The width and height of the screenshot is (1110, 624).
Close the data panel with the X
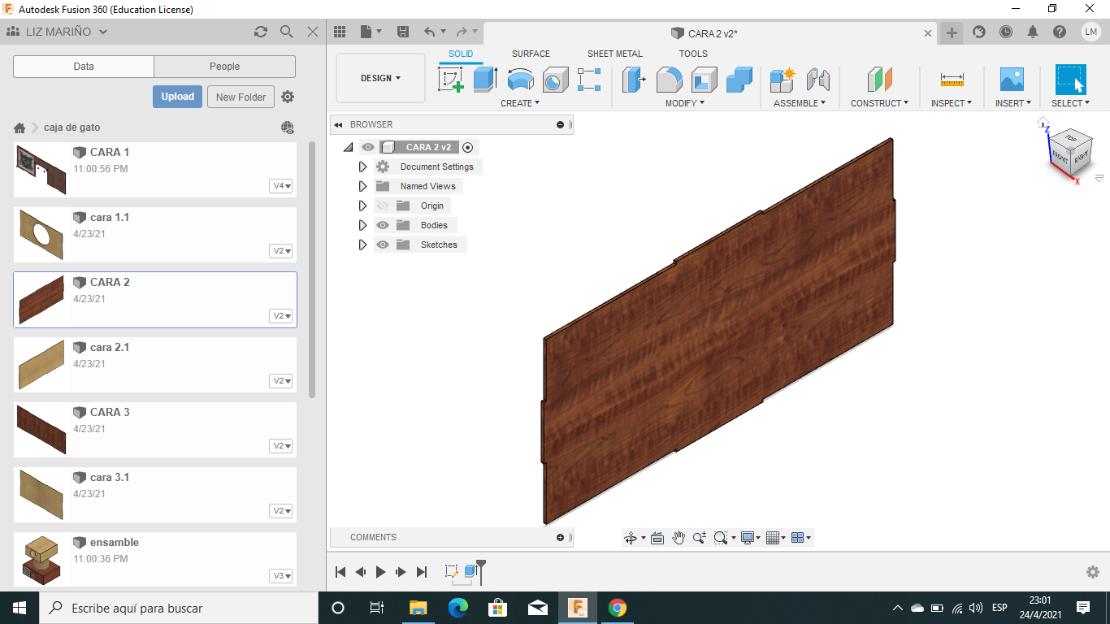pos(313,32)
